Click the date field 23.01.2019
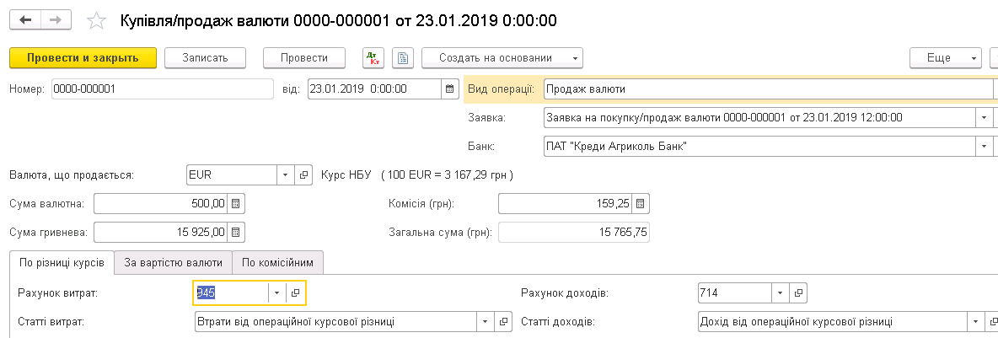 click(374, 89)
